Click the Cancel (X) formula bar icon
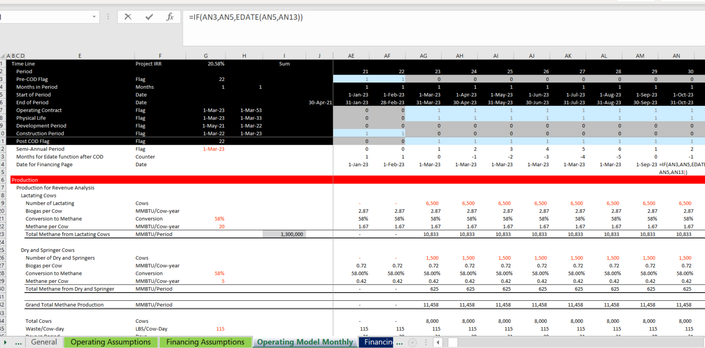The height and width of the screenshot is (348, 705). [x=128, y=17]
